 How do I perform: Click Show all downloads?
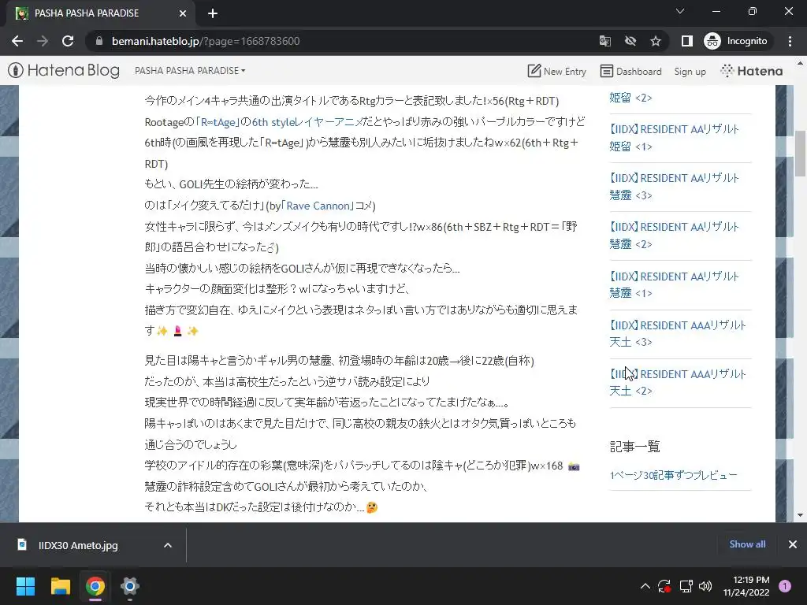(x=747, y=544)
